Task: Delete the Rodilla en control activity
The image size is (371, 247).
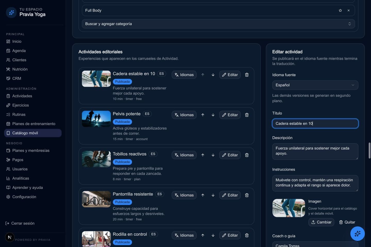Action: pyautogui.click(x=247, y=235)
